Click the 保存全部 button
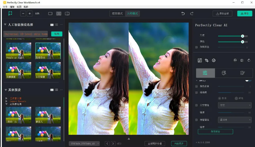255x147 pixels. click(222, 14)
